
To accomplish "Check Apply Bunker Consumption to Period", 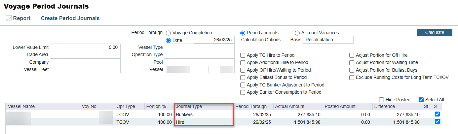I will point(243,92).
